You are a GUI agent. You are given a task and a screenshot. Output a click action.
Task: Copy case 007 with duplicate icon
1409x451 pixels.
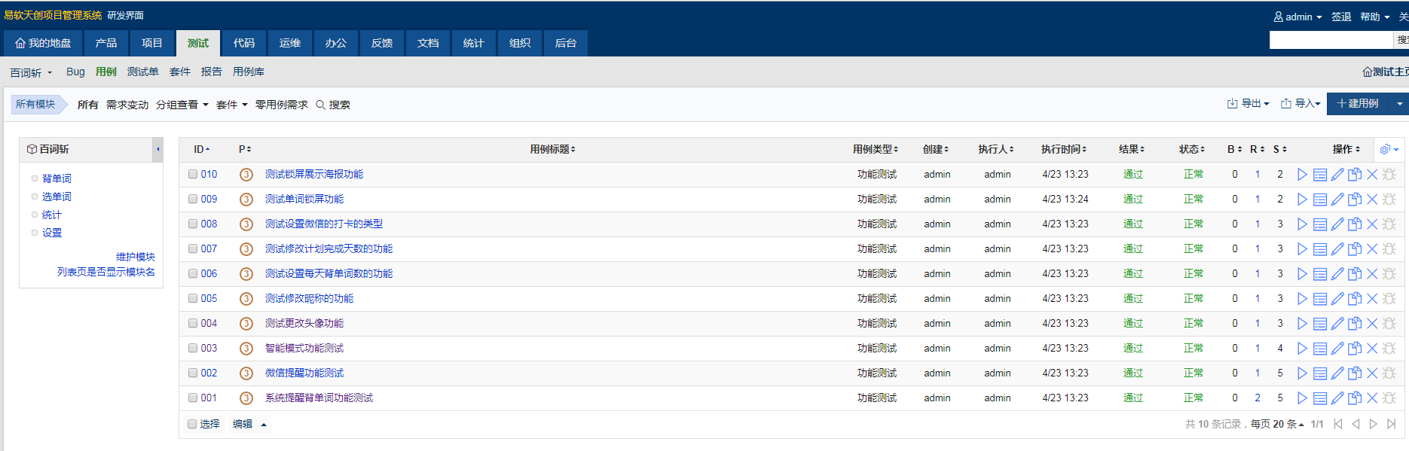tap(1355, 249)
